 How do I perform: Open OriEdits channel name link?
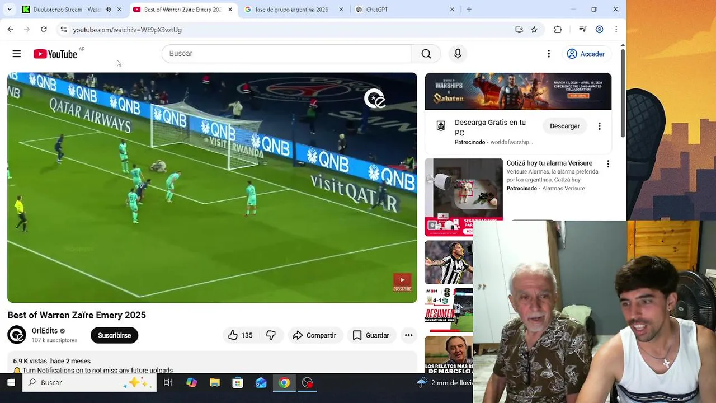click(x=45, y=331)
